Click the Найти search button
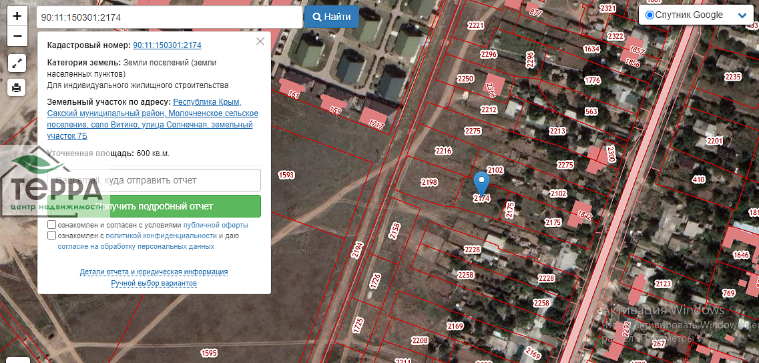 tap(332, 17)
